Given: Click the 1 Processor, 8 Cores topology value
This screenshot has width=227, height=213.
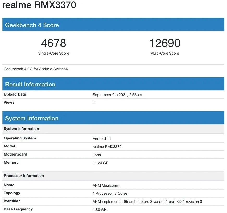Looking at the screenshot, I should pos(110,193).
